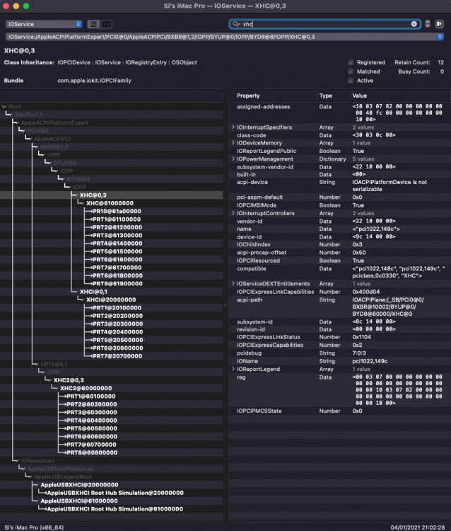Viewport: 451px width, 531px height.
Task: Collapse the XHCI@0,1 node
Action: pyautogui.click(x=75, y=292)
